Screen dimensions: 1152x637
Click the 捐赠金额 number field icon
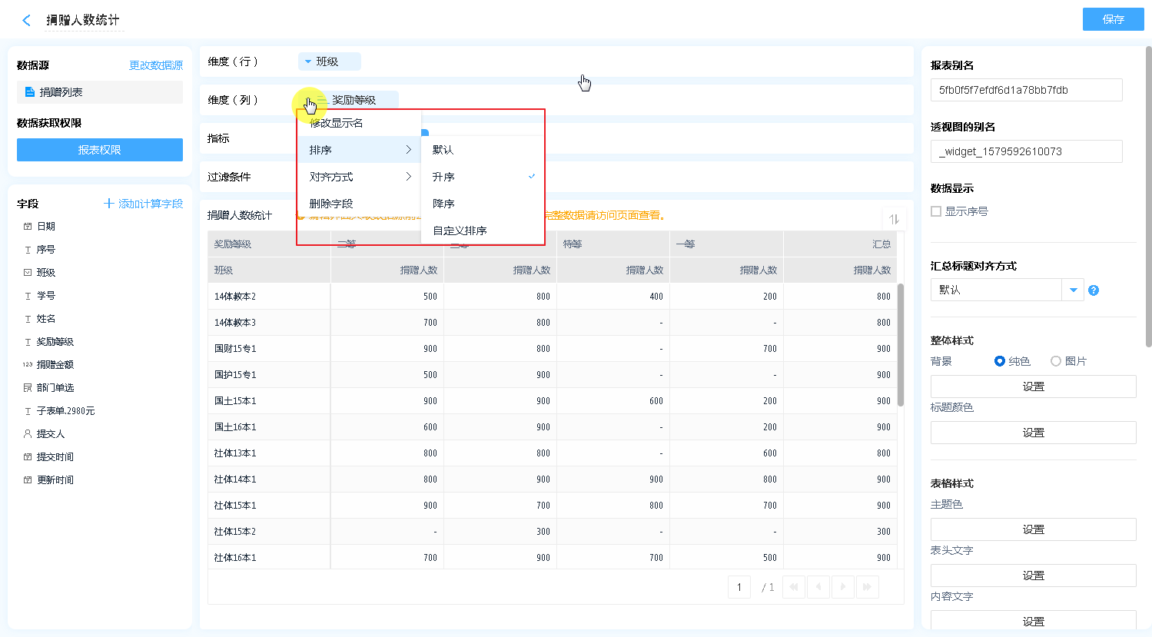tap(28, 365)
